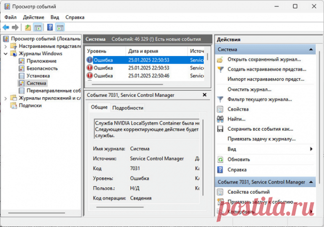Select the root Просмотр событий (Локальный) node
The height and width of the screenshot is (227, 324).
(x=46, y=39)
